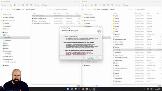Refresh the SD Local install folder

pos(50,9)
